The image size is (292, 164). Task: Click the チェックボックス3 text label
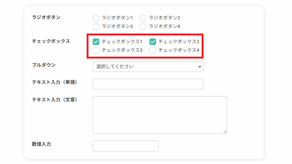122,50
